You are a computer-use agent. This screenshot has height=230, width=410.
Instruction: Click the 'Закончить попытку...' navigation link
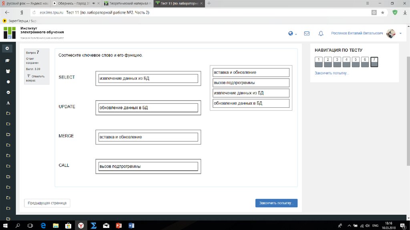click(x=332, y=73)
